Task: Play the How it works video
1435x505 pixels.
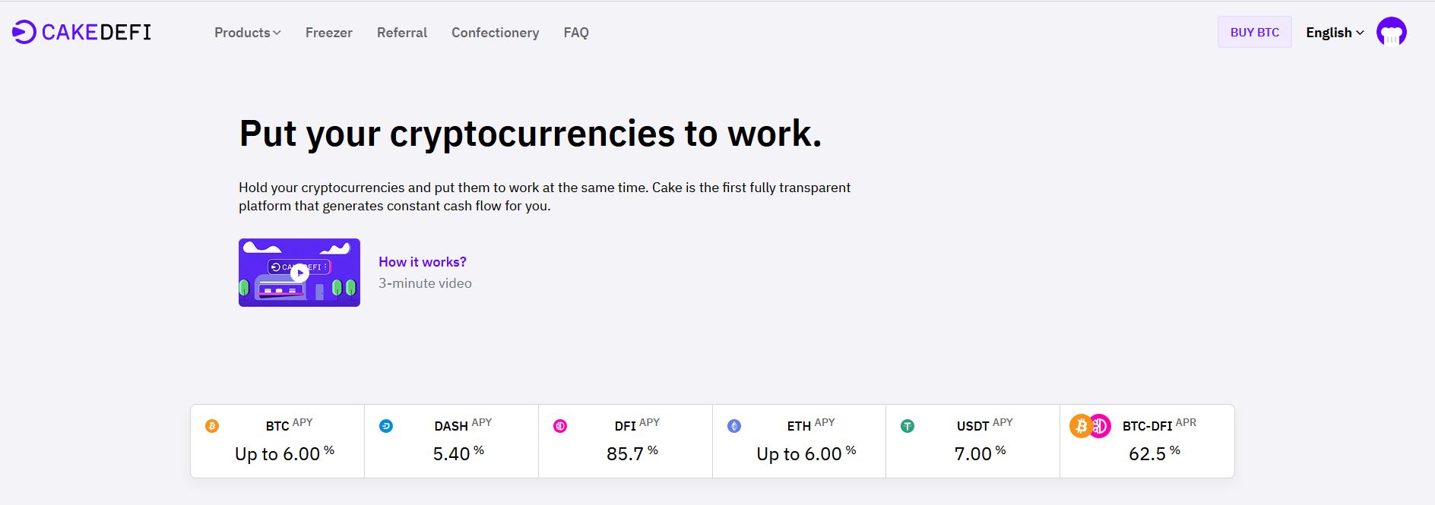Action: (x=299, y=273)
